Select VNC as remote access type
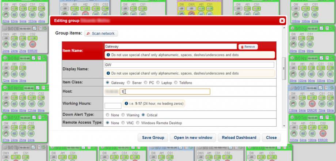This screenshot has height=161, width=336. (123, 123)
